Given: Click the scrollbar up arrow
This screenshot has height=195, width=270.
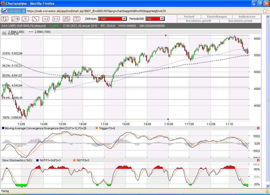Looking at the screenshot, I should (x=268, y=17).
